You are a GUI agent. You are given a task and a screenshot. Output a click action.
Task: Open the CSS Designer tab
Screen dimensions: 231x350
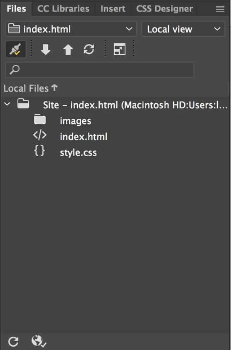click(x=165, y=9)
